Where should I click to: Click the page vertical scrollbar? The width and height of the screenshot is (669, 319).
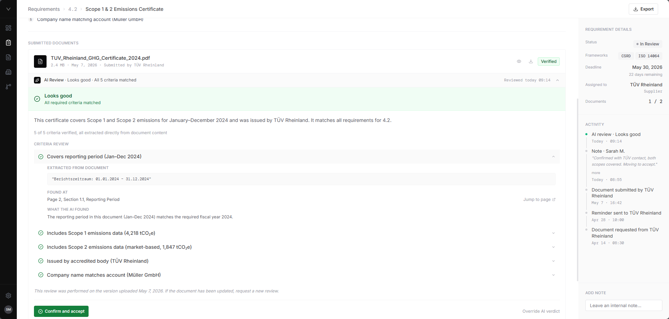click(x=578, y=190)
